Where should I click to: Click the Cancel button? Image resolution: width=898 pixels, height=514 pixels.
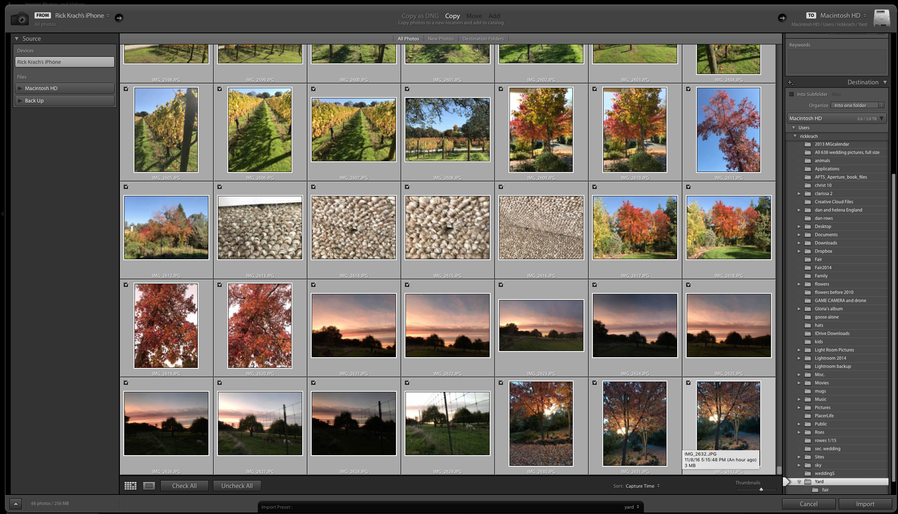[808, 504]
